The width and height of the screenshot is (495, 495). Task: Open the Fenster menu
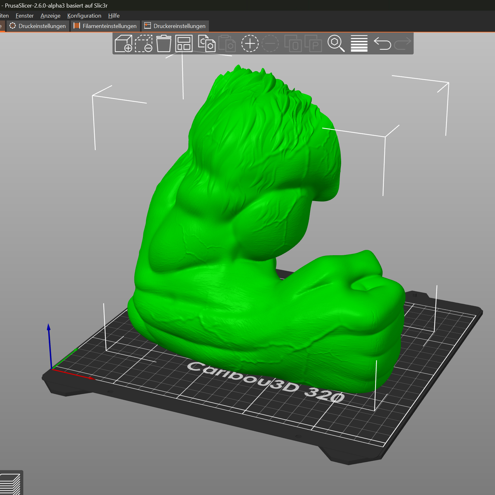click(25, 16)
